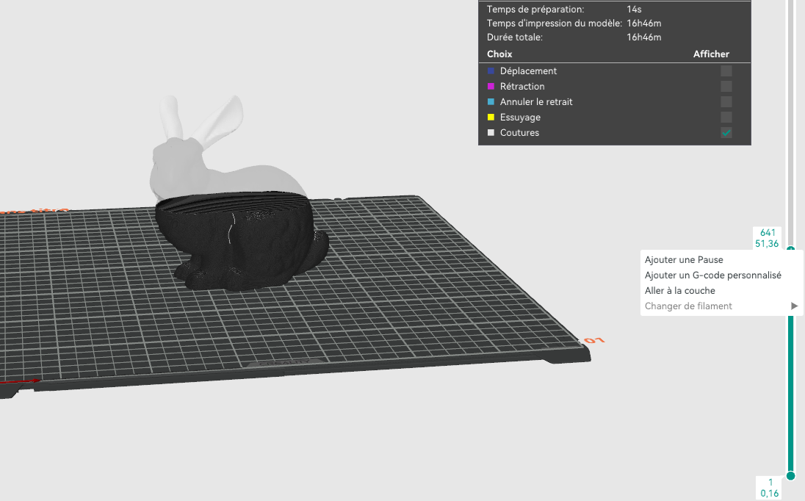Click the cyan Annuler le retrait swatch
This screenshot has height=501, width=805.
[491, 101]
